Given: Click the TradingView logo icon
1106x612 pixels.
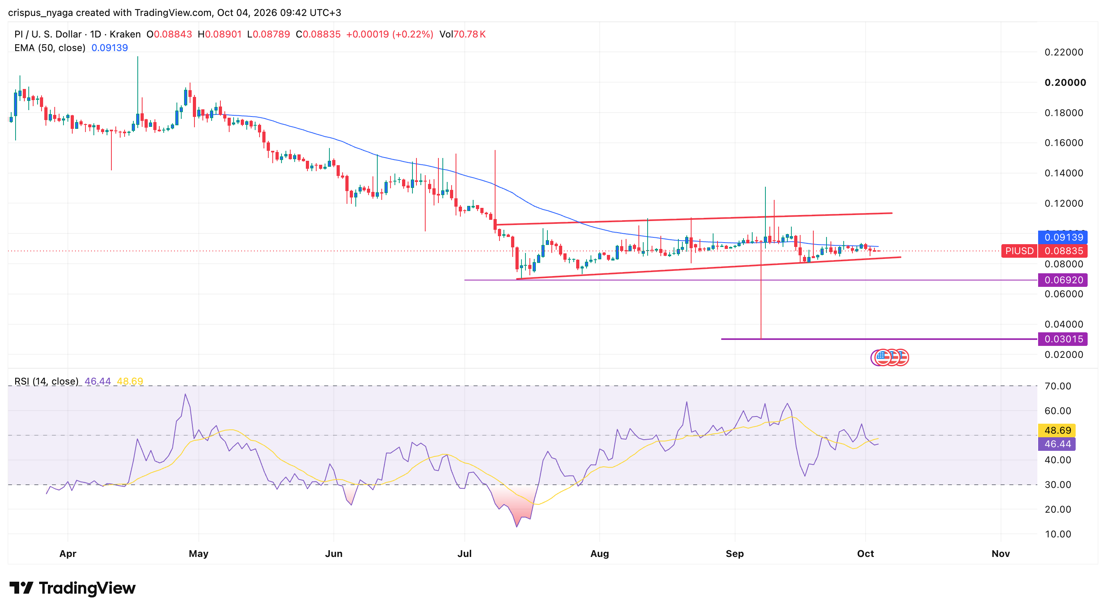Looking at the screenshot, I should 21,588.
